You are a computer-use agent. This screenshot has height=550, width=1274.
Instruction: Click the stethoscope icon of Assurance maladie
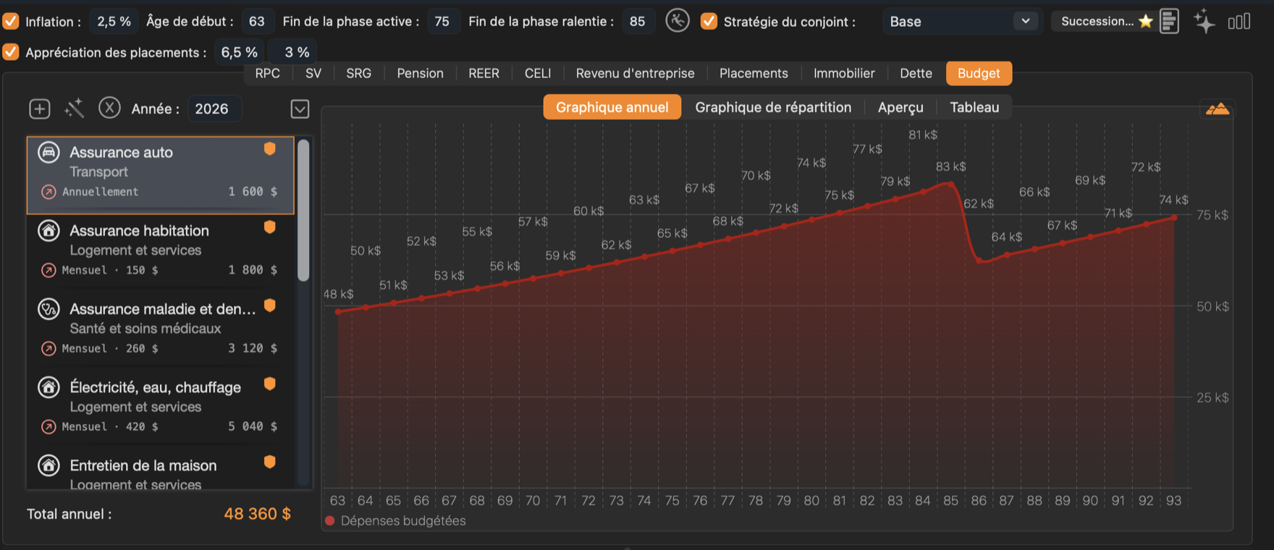(x=48, y=309)
